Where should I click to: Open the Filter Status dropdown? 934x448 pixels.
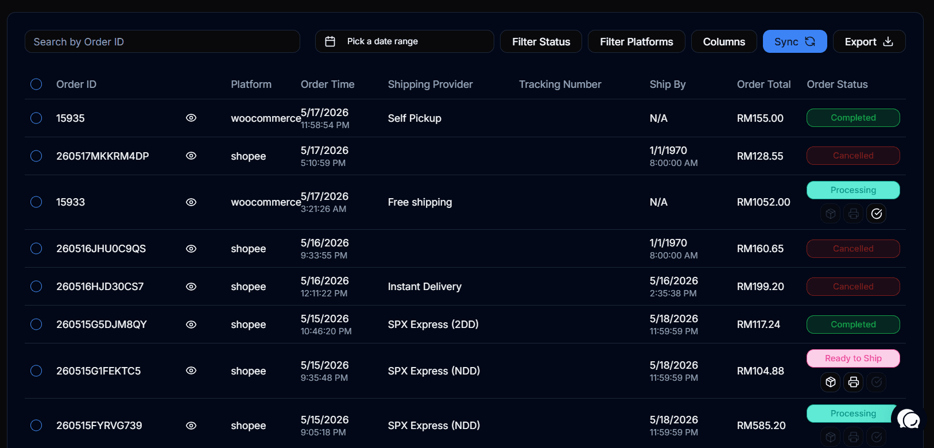[x=541, y=41]
